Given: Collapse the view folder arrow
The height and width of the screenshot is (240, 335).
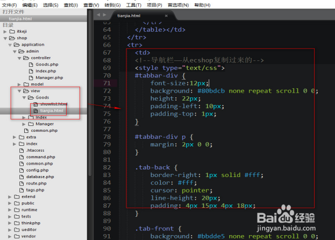Looking at the screenshot, I should (19, 91).
